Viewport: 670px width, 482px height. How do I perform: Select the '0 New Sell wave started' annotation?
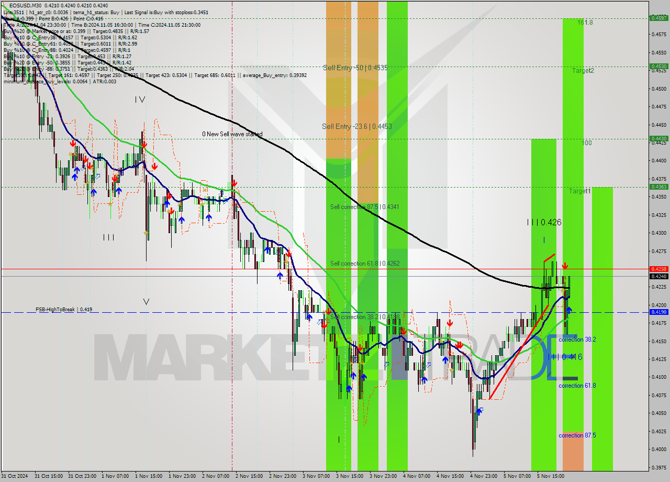[x=232, y=134]
